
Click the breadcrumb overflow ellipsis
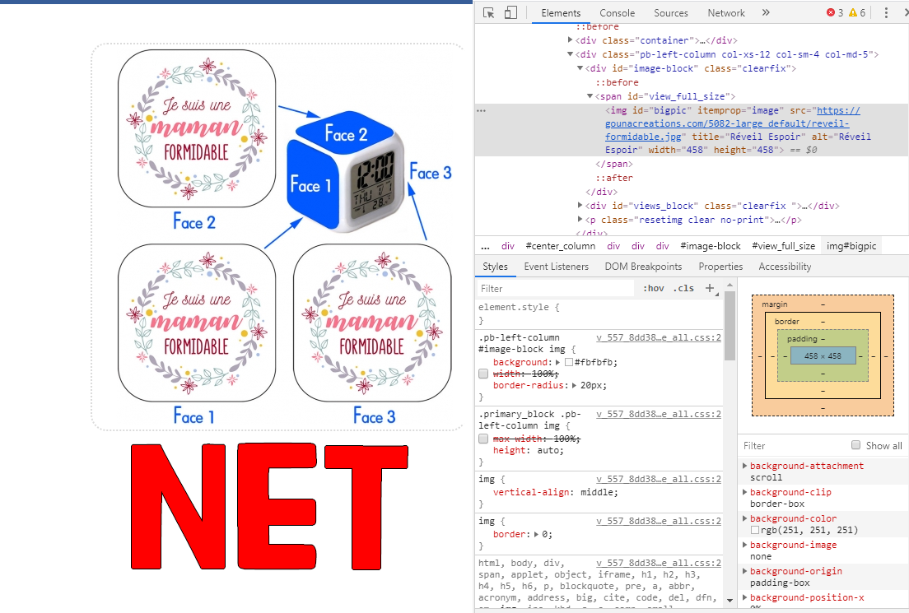485,246
